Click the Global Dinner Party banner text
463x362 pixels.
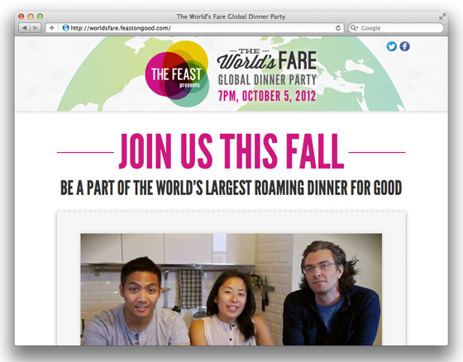[x=267, y=79]
